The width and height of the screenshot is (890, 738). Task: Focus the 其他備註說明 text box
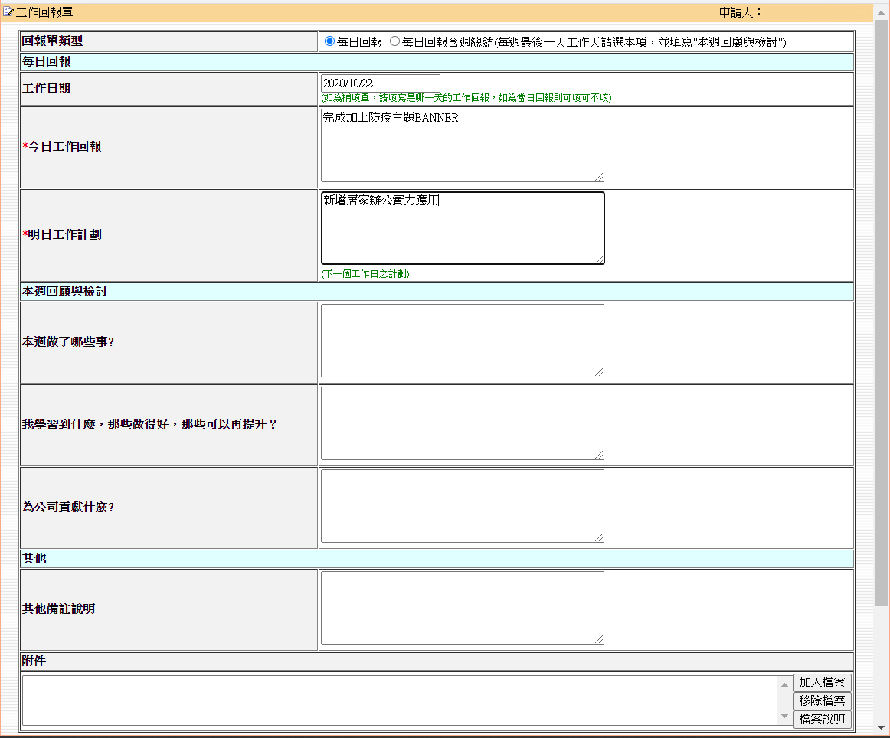462,608
